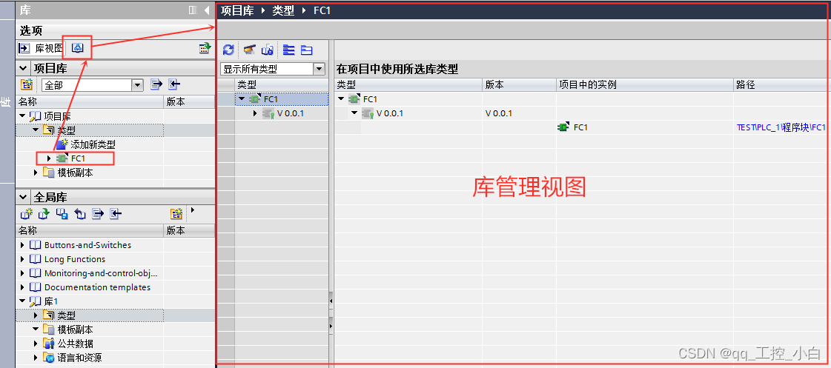Screen dimensions: 831x368
Task: Select the vertical 库 side tab
Action: click(7, 101)
